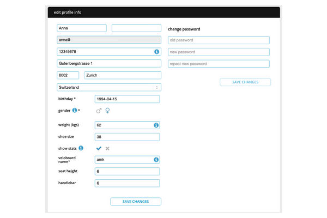
Task: Click the new password field
Action: 219,52
